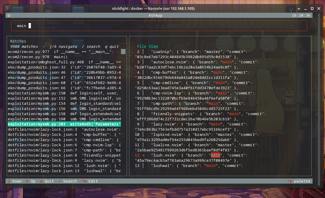Click the AthApp title in header bar

coord(156,16)
